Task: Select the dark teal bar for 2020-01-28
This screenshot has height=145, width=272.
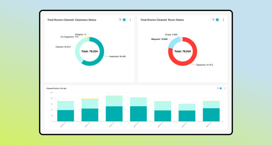Action: click(x=90, y=115)
